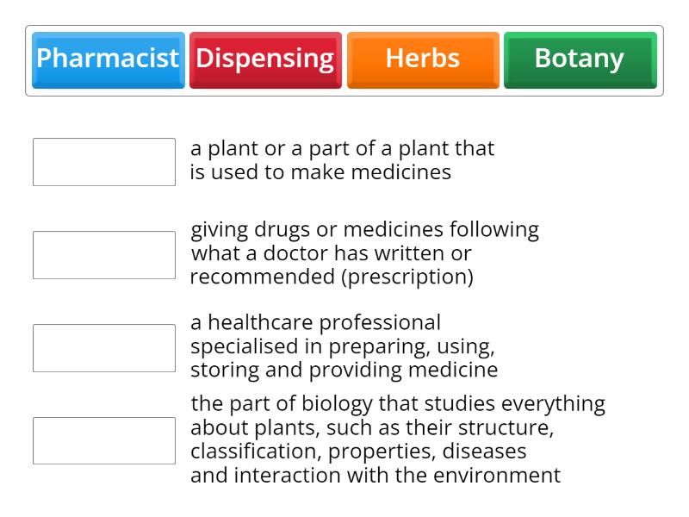Click the definition mentioning a doctor's prescription

click(x=366, y=253)
